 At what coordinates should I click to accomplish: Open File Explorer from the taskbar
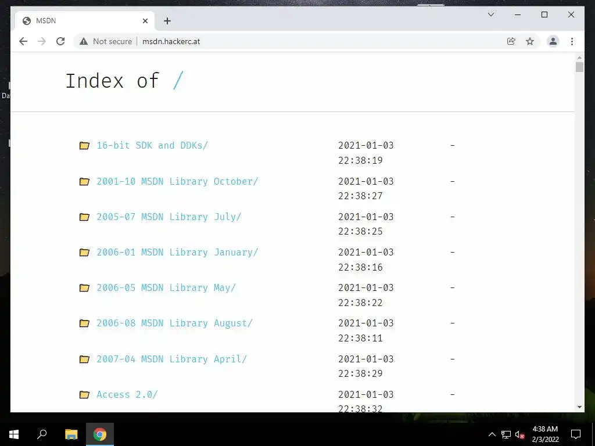click(71, 434)
